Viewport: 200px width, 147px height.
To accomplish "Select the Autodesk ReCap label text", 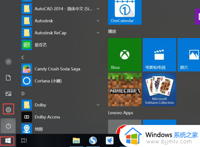I will [50, 33].
